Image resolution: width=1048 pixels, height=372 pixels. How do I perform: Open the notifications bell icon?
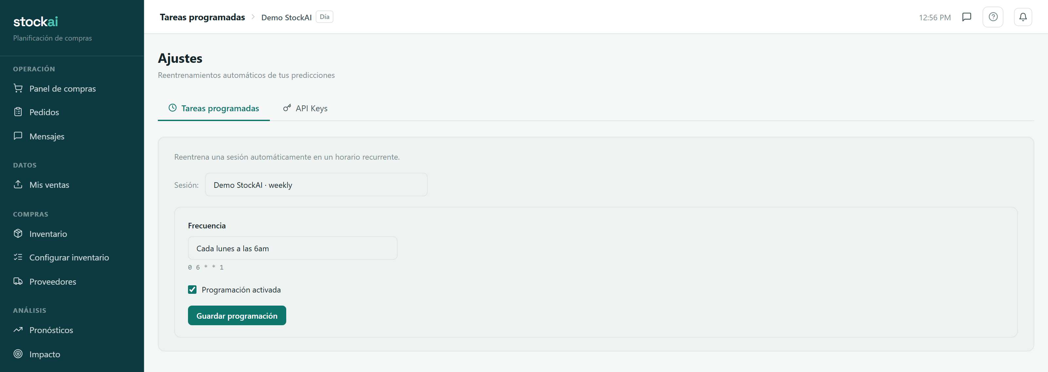[1023, 17]
